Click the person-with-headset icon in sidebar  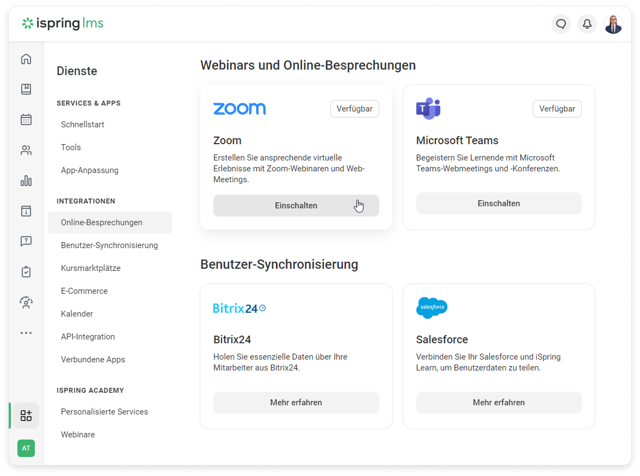coord(26,302)
